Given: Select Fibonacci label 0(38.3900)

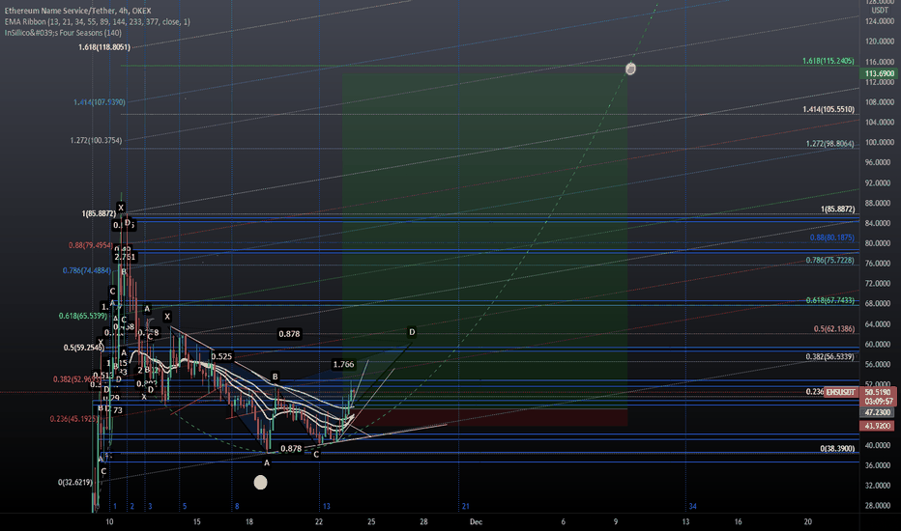Looking at the screenshot, I should point(837,448).
